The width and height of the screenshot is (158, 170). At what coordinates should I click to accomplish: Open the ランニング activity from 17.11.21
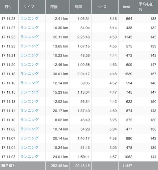(29, 55)
